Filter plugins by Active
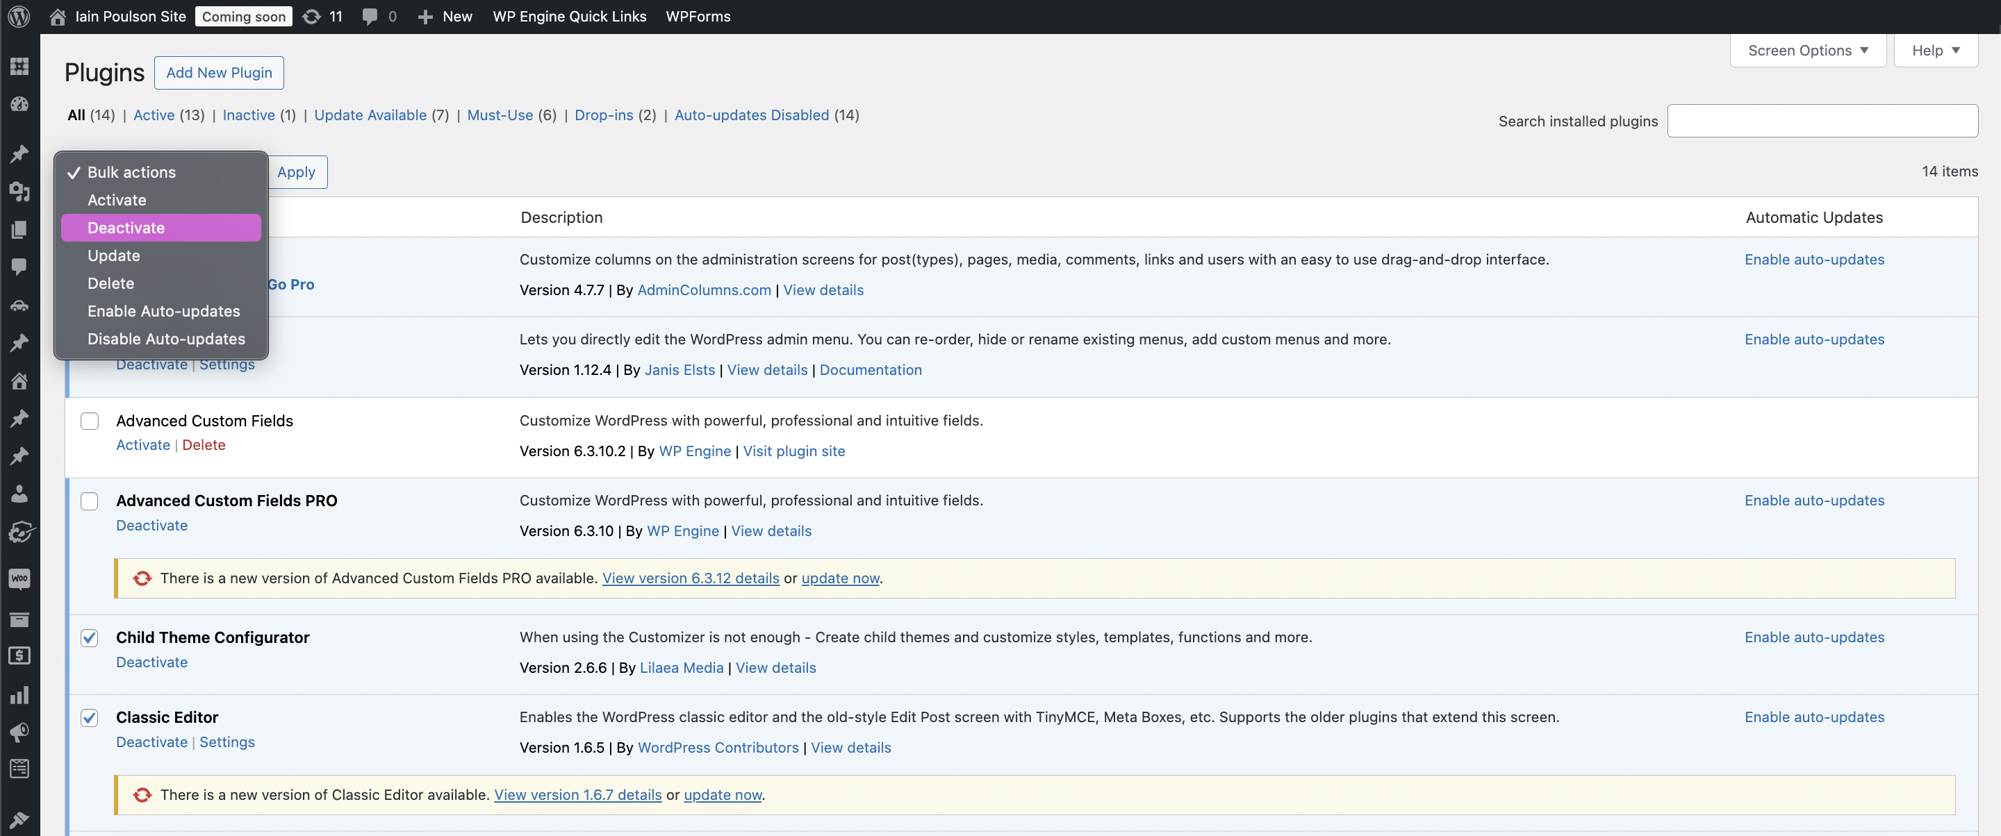 (154, 115)
